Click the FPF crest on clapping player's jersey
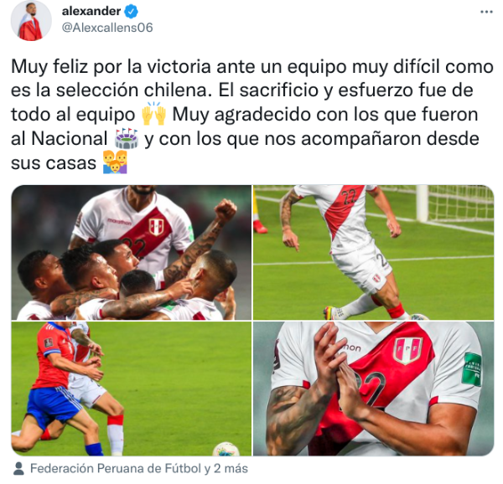503x484 pixels. [x=407, y=350]
